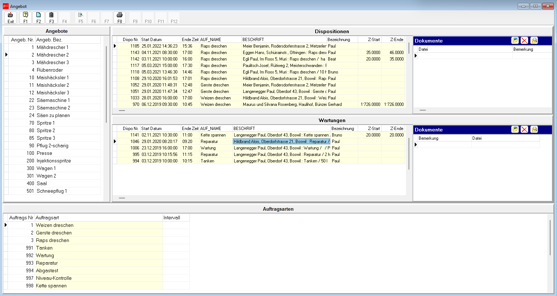Click Bemerkung header in Wartungen Dokumente
Screen dimensions: 557x296
click(x=445, y=138)
